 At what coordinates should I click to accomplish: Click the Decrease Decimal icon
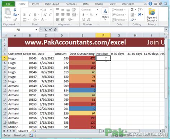click(x=89, y=20)
